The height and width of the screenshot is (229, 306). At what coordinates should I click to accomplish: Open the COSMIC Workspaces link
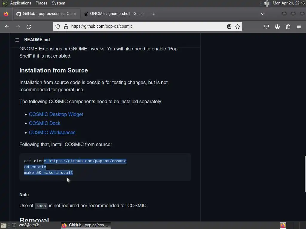pyautogui.click(x=52, y=132)
